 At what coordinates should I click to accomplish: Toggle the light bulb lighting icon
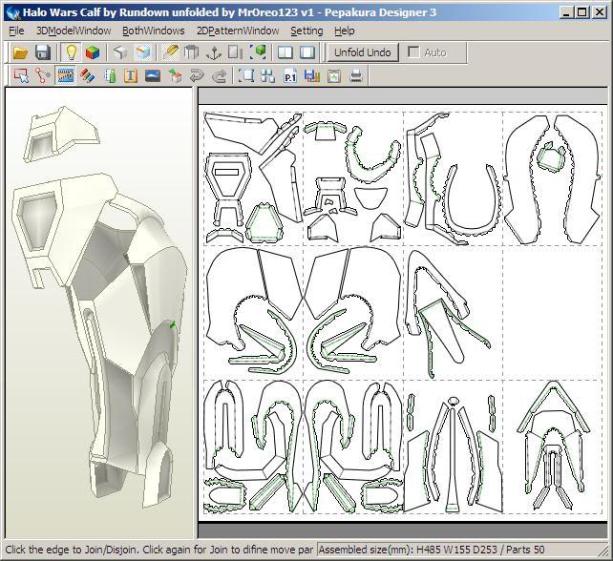tap(71, 52)
